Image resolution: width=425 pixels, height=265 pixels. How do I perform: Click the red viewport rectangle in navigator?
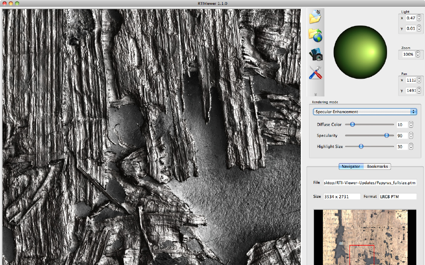click(x=362, y=255)
